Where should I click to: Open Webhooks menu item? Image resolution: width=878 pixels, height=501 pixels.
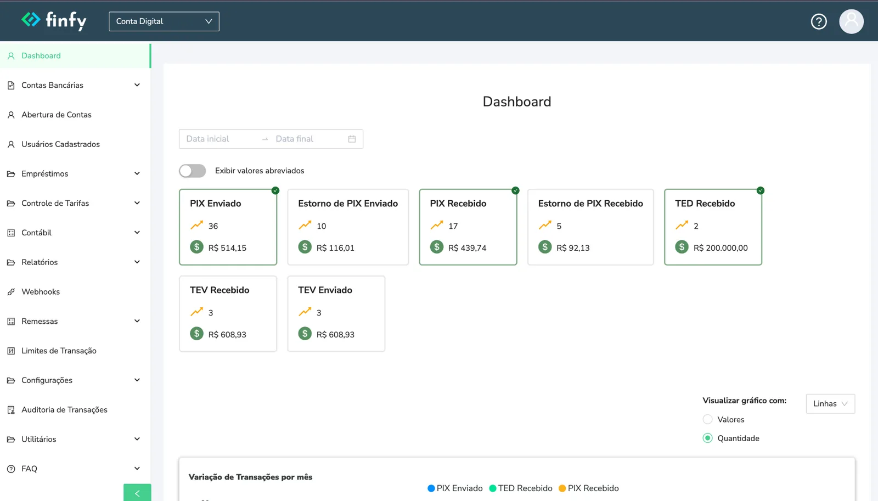[75, 292]
